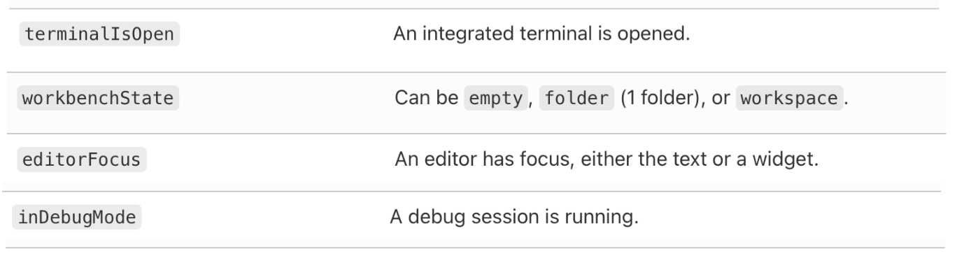Click the editor has focus description sentence
This screenshot has height=256, width=957.
tap(607, 160)
